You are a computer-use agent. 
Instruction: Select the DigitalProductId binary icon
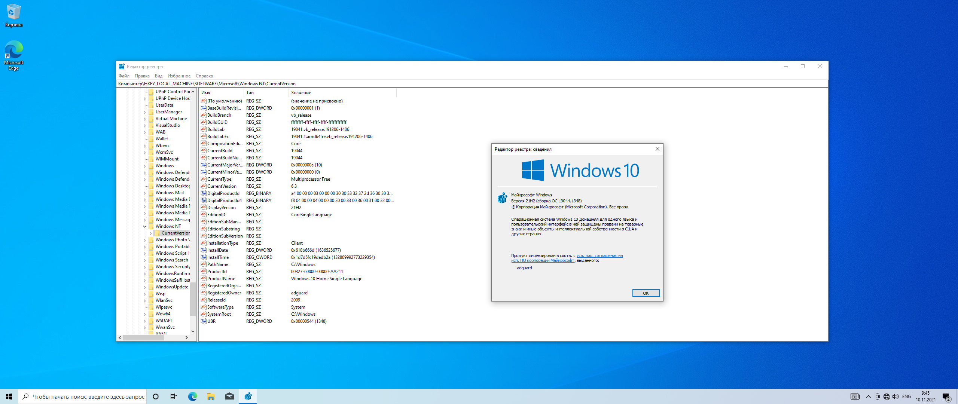[204, 193]
